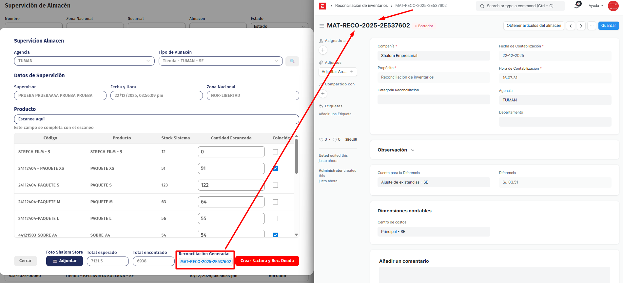Tick the Coincide checkbox for PAQUETE M
This screenshot has width=623, height=283.
[275, 202]
